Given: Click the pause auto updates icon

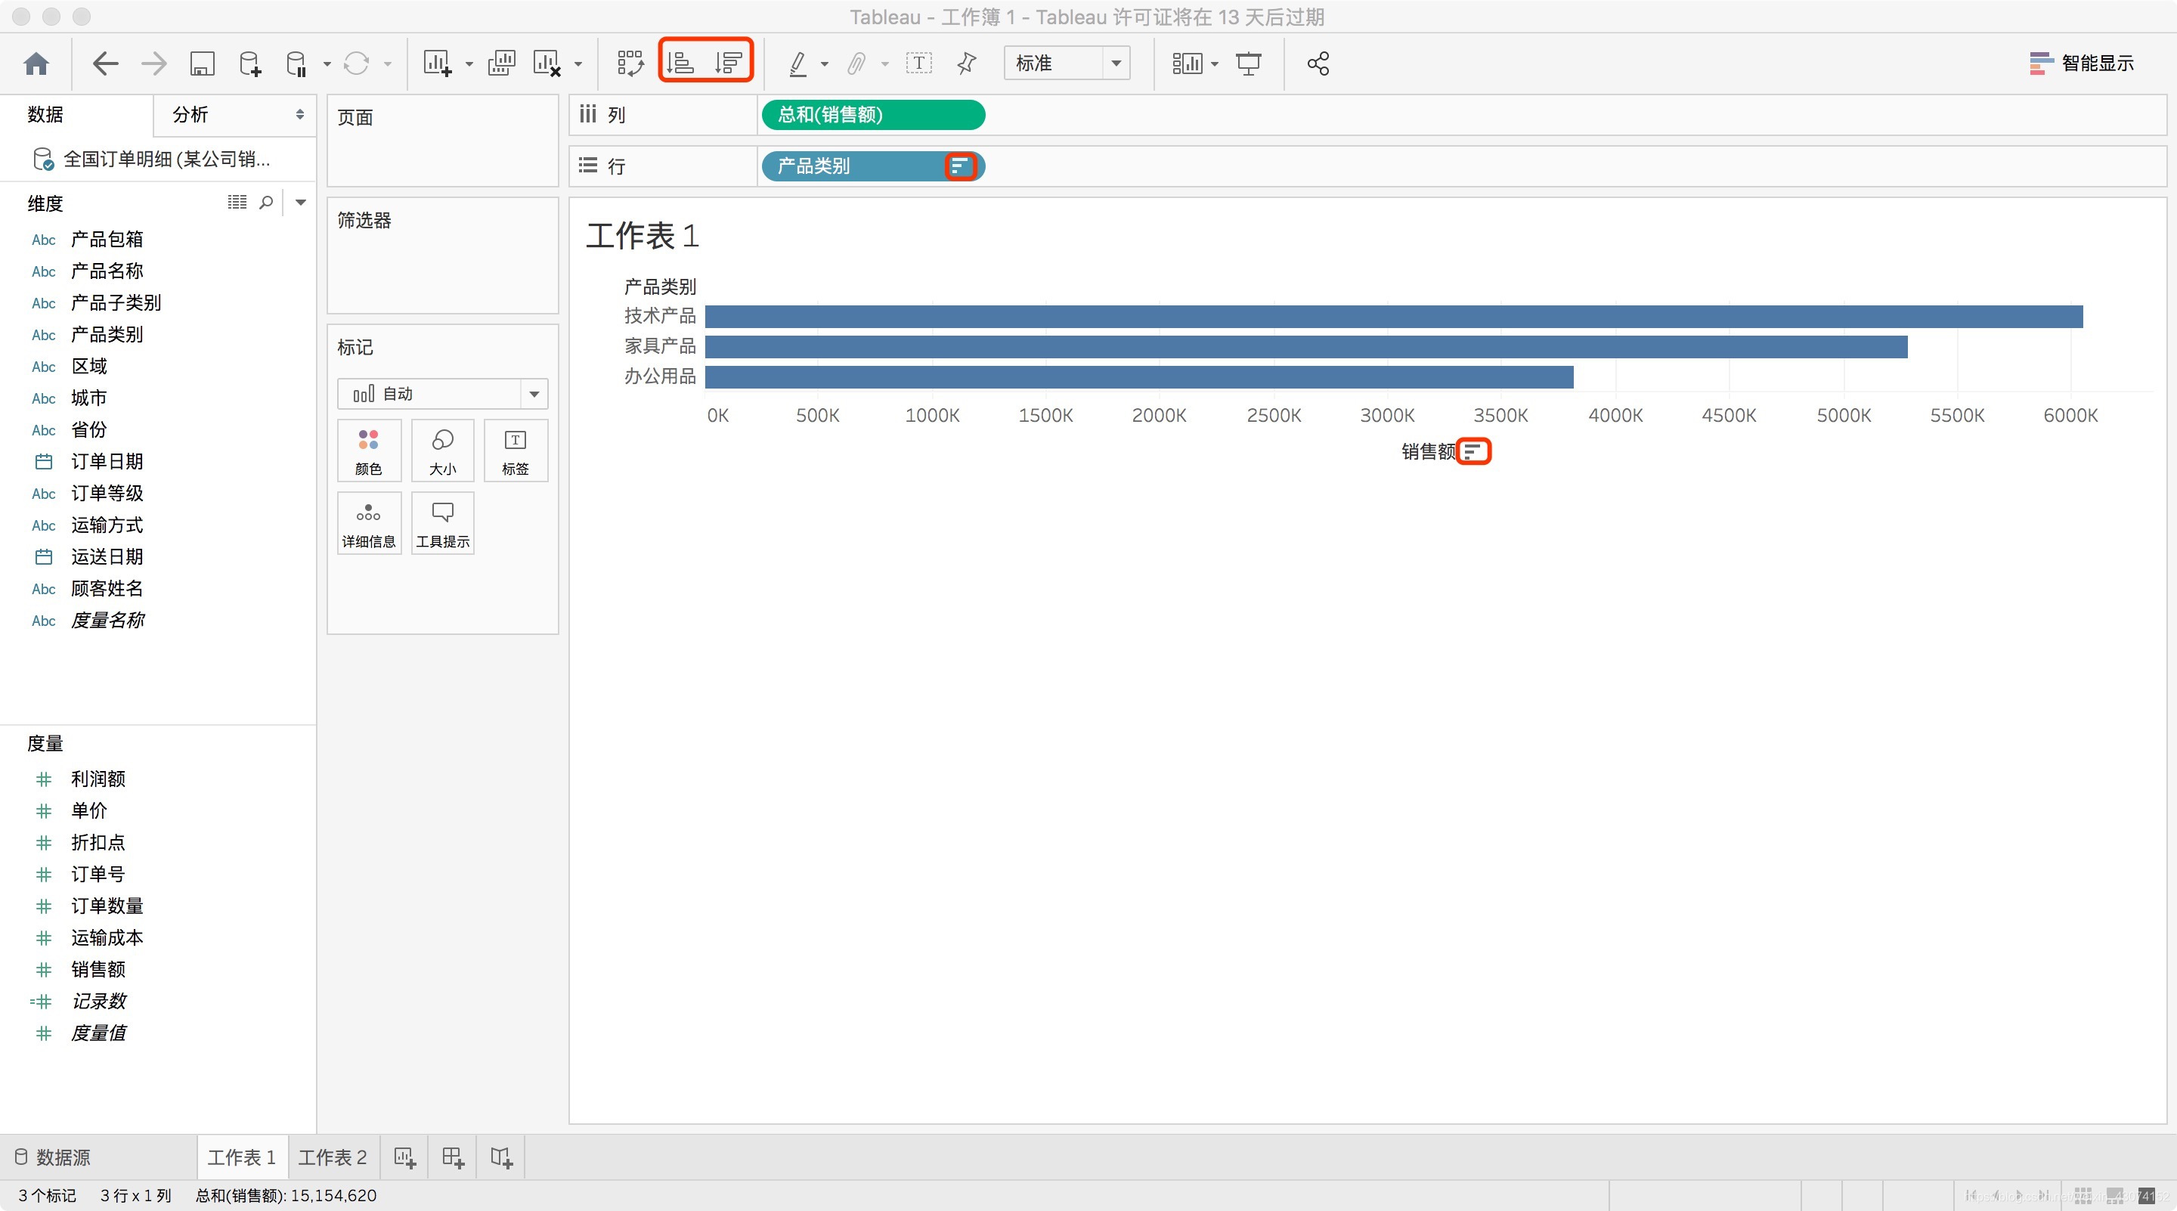Looking at the screenshot, I should point(296,63).
